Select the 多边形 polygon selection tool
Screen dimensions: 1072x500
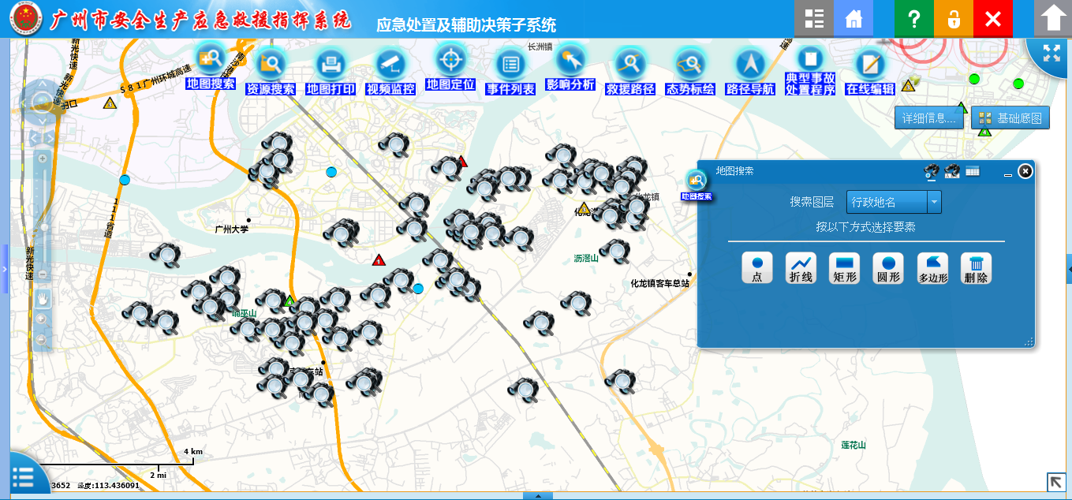932,268
